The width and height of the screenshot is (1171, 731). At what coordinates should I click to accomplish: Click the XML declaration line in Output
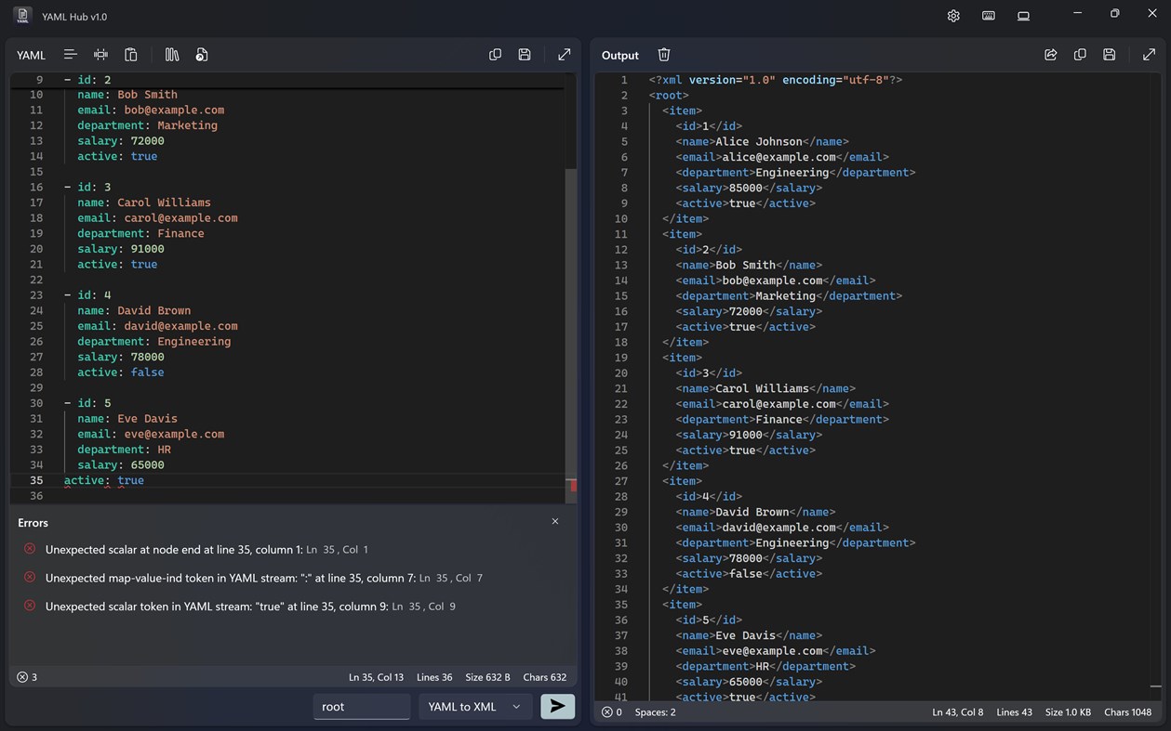pos(776,80)
